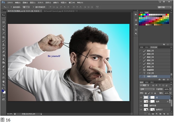Toggle Quick Mask mode icon
The width and height of the screenshot is (176, 123).
[x=3, y=96]
